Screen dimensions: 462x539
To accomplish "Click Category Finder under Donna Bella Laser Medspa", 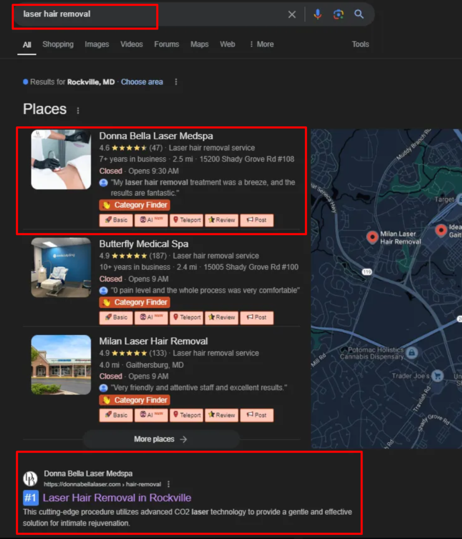I will [134, 205].
